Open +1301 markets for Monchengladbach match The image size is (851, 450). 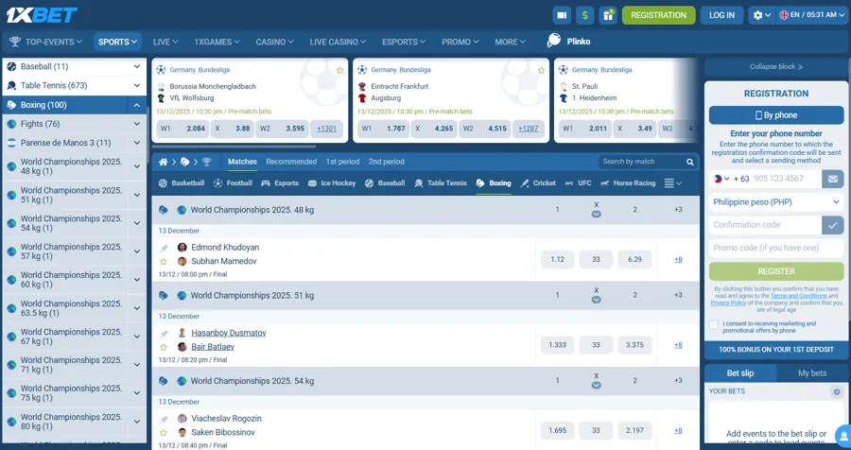[326, 129]
